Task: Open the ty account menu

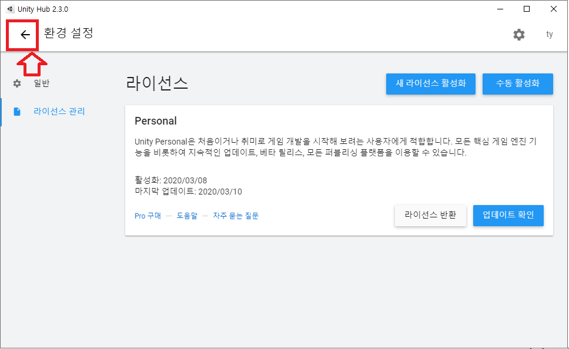Action: (550, 35)
